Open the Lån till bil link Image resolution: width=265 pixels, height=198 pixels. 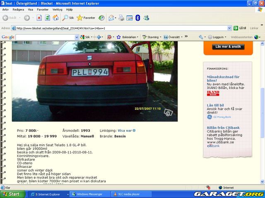[215, 105]
